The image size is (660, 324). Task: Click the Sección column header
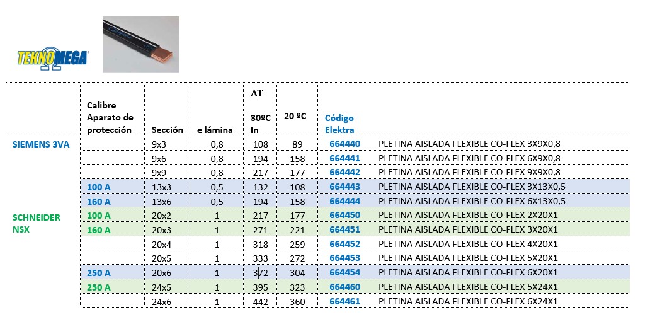pyautogui.click(x=168, y=130)
